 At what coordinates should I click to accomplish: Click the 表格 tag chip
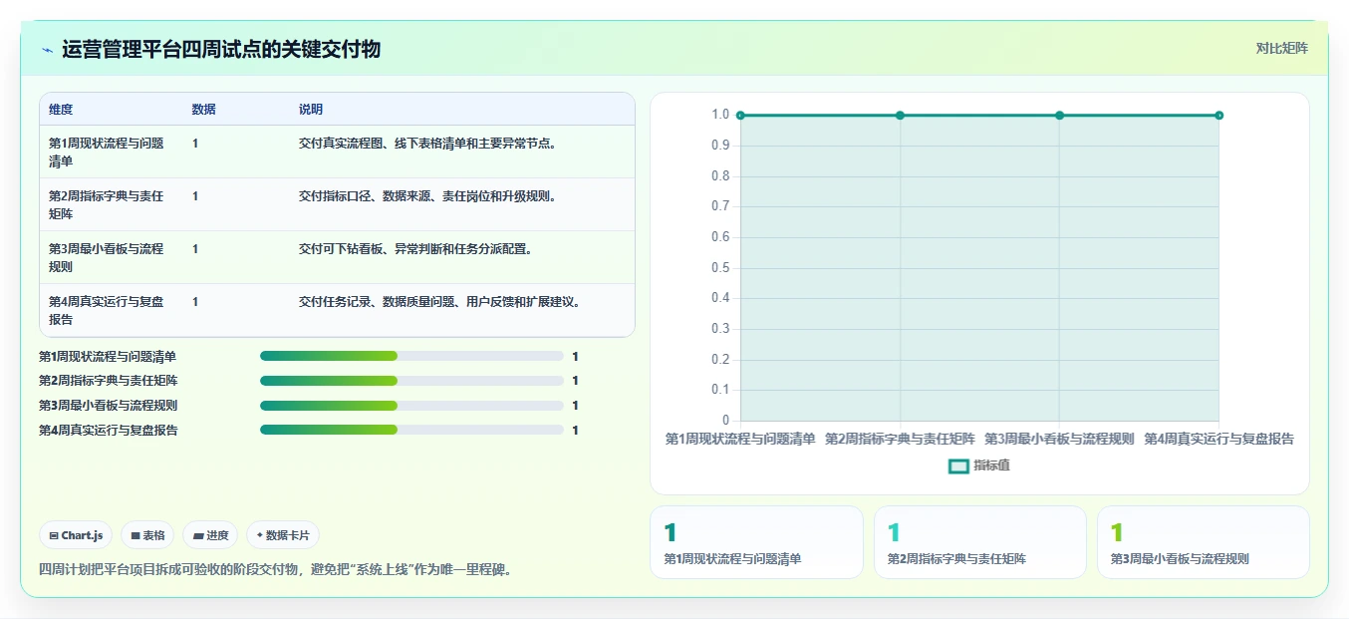[147, 535]
